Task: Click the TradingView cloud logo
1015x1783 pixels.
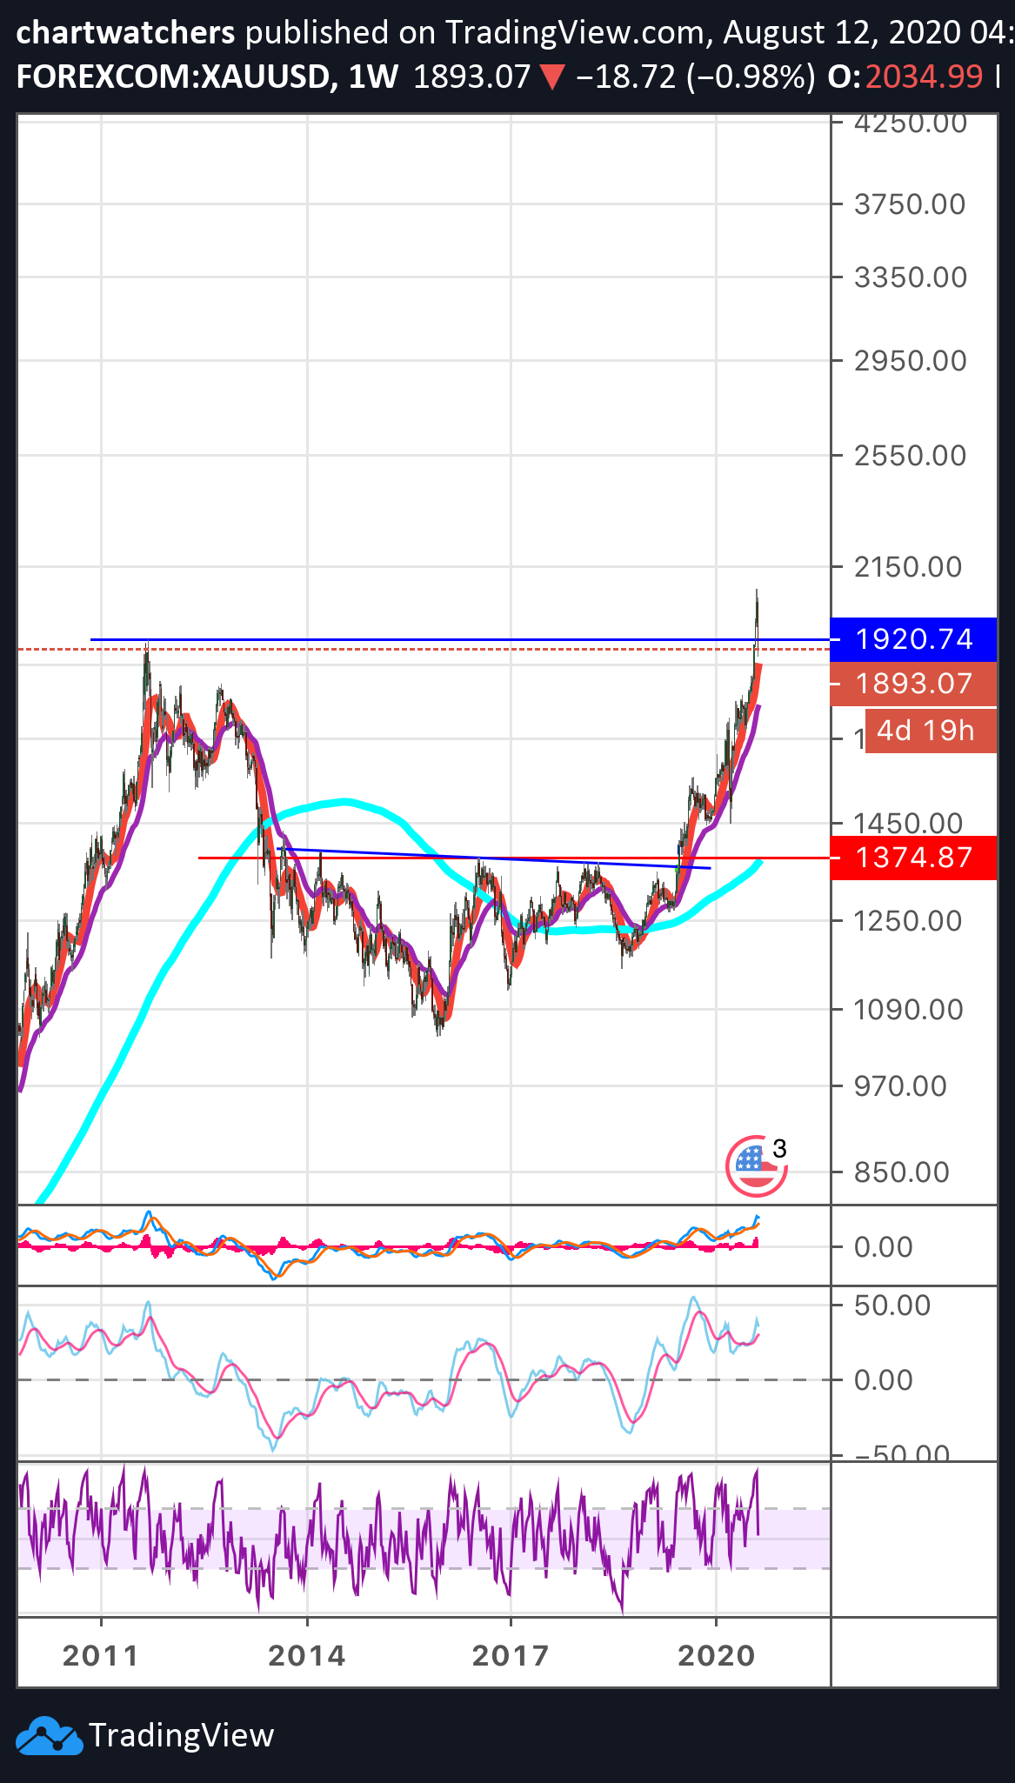Action: tap(49, 1735)
